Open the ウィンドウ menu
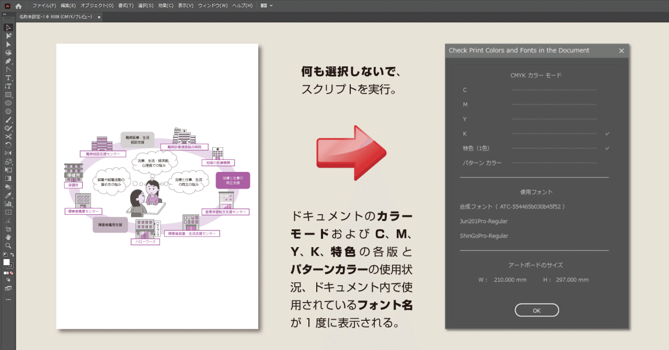 point(213,6)
